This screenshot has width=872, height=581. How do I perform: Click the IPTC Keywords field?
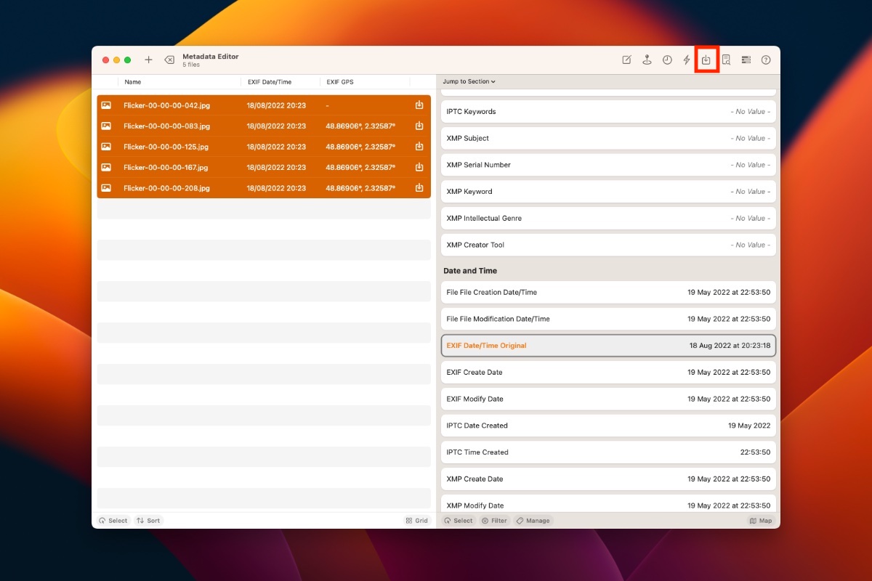[x=608, y=112]
